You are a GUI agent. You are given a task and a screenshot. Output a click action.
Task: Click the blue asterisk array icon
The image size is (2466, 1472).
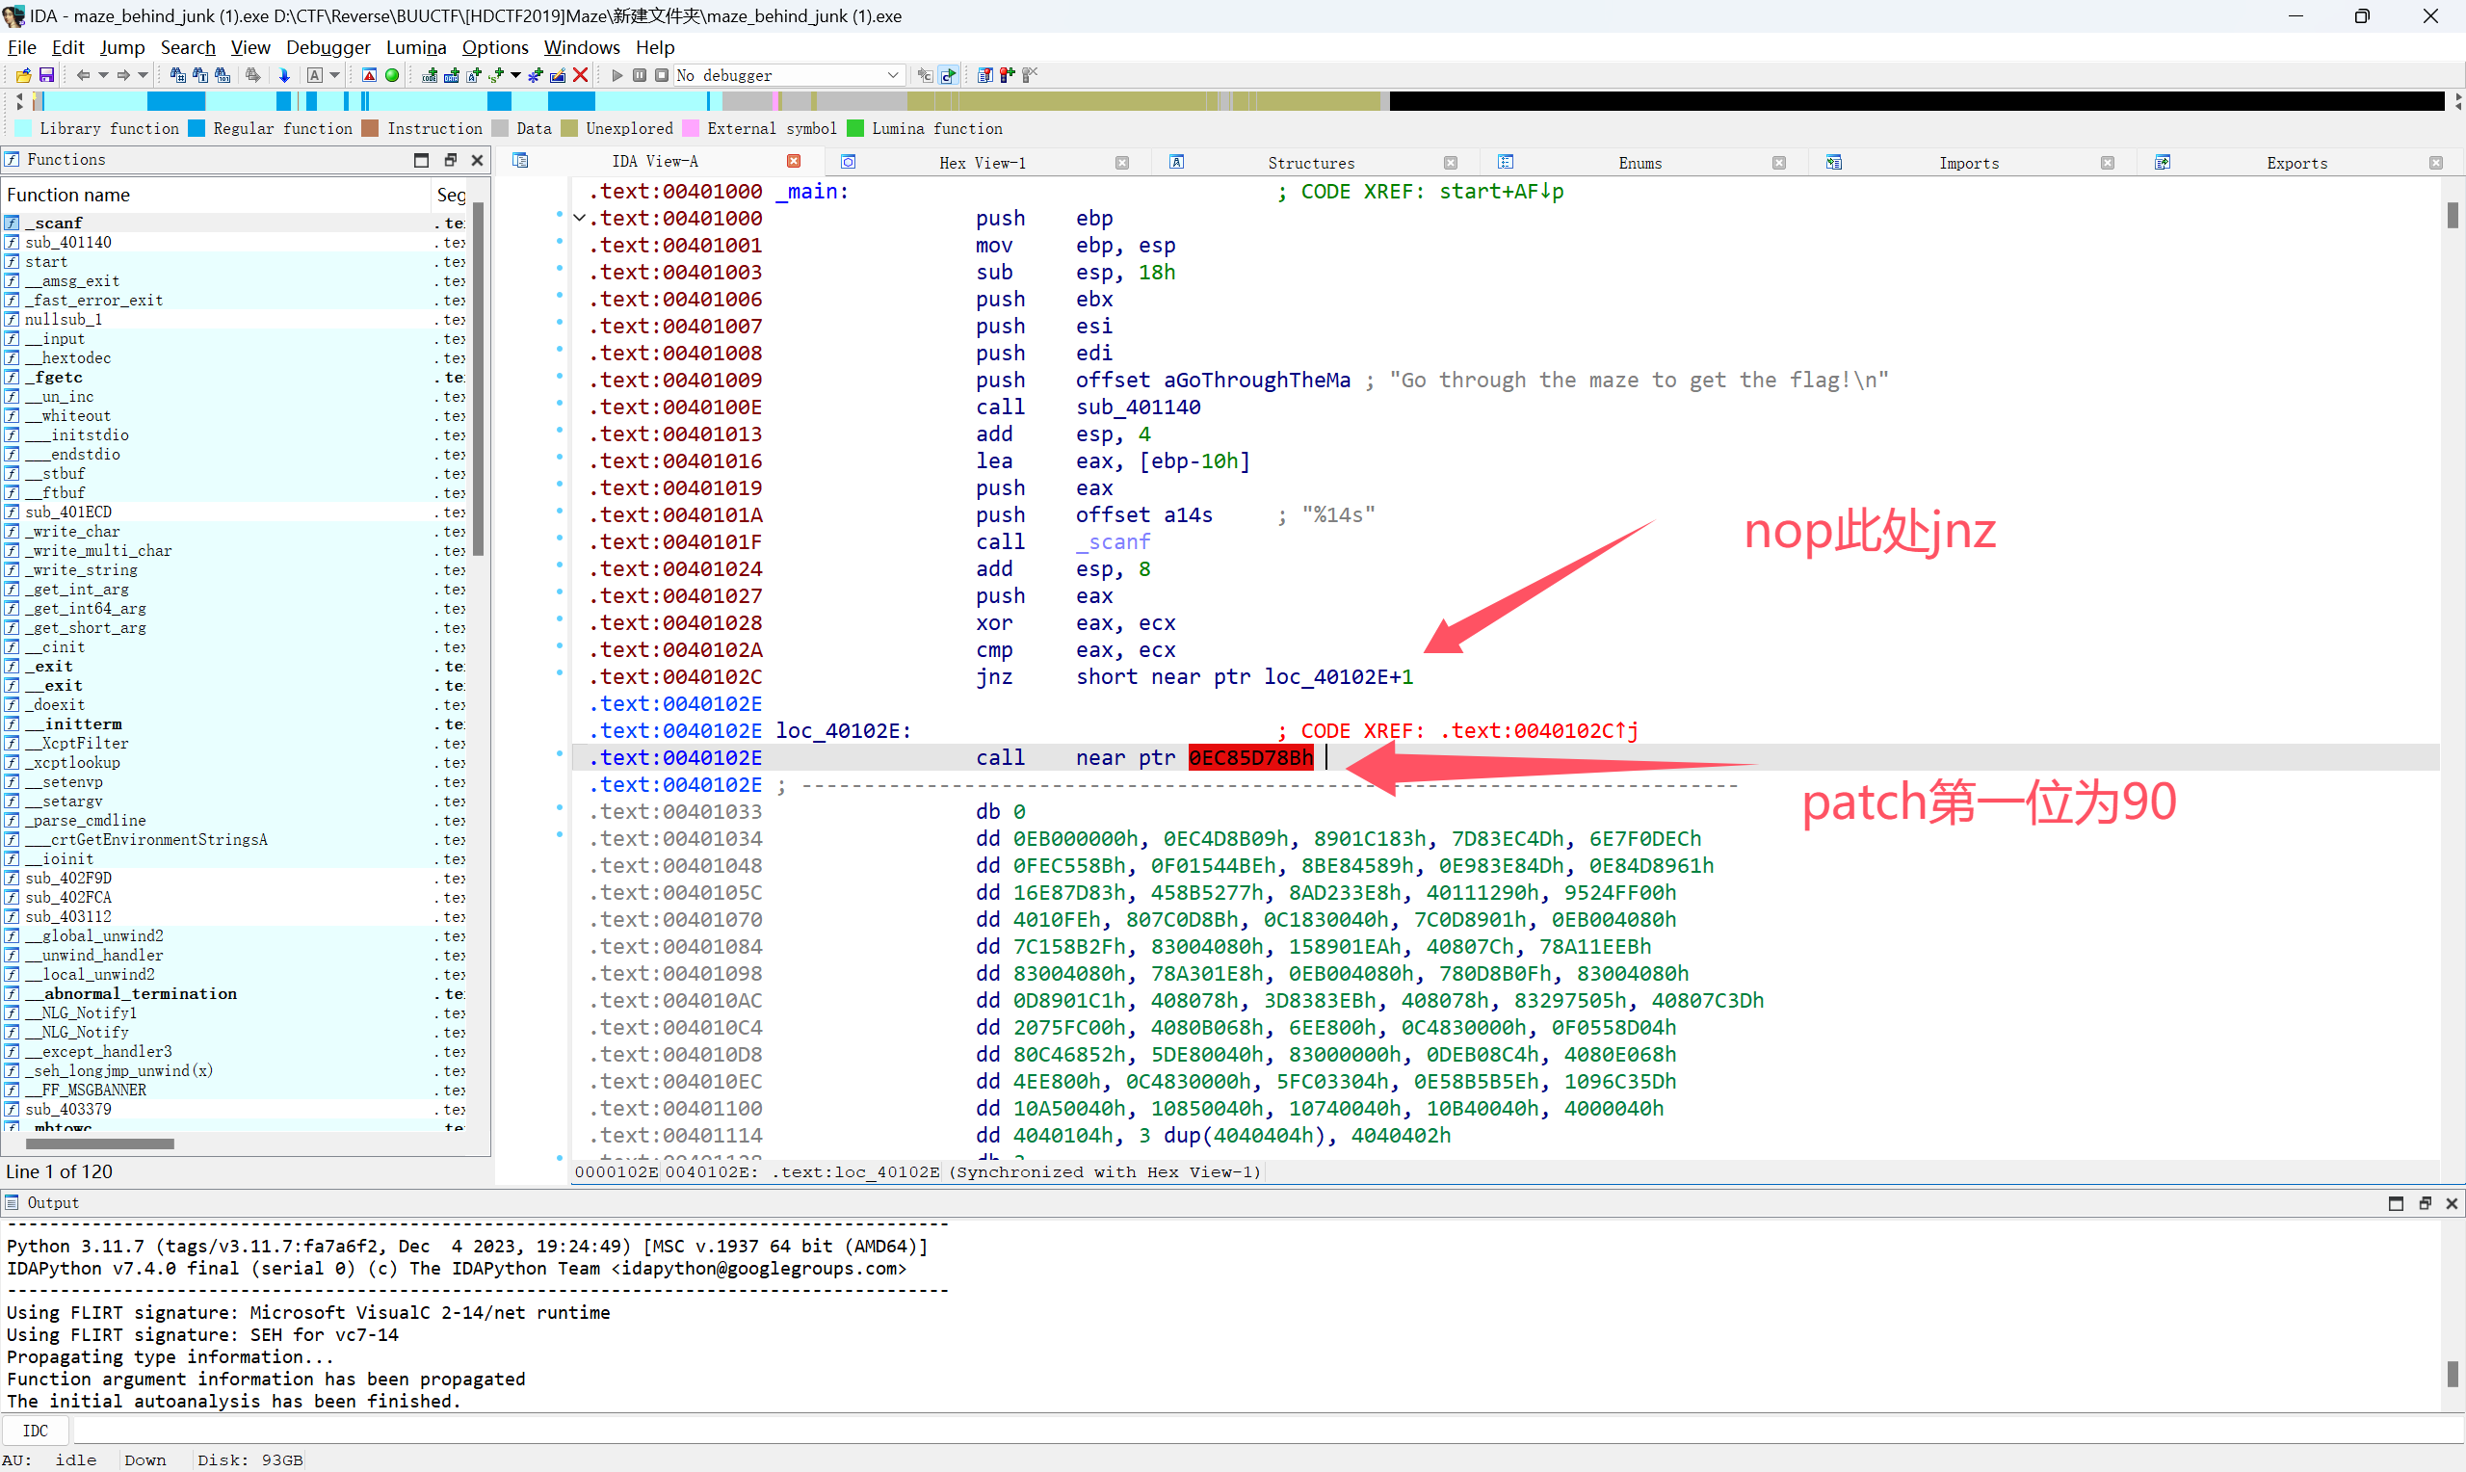(536, 74)
